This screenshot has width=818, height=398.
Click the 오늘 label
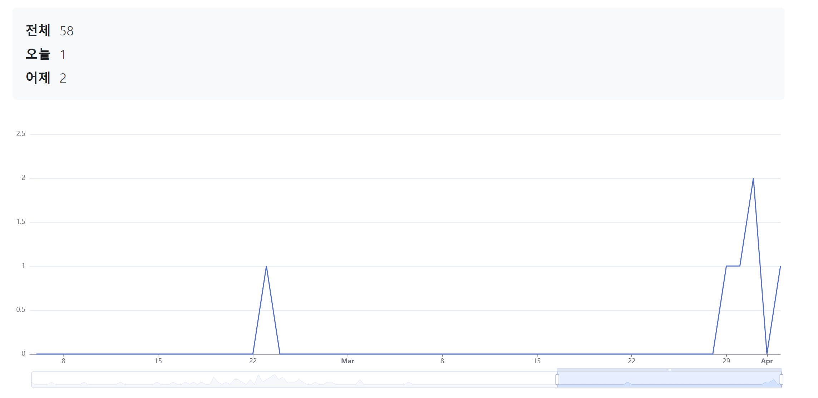[38, 54]
